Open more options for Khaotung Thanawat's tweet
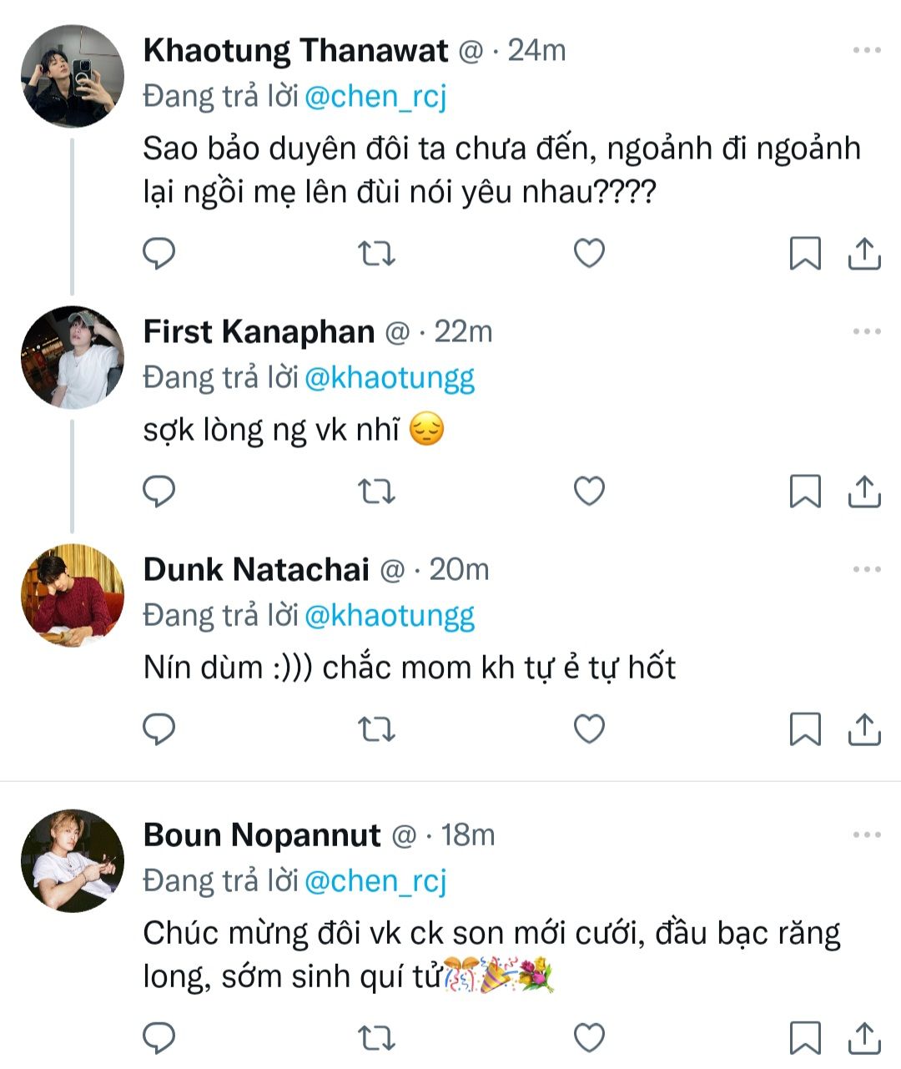Viewport: 901px width, 1069px height. (867, 51)
